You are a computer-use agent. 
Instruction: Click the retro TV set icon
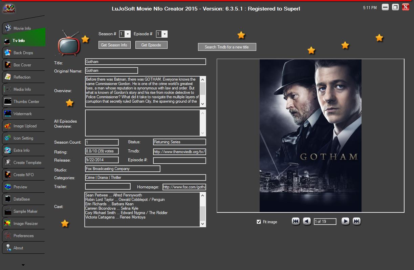point(69,43)
